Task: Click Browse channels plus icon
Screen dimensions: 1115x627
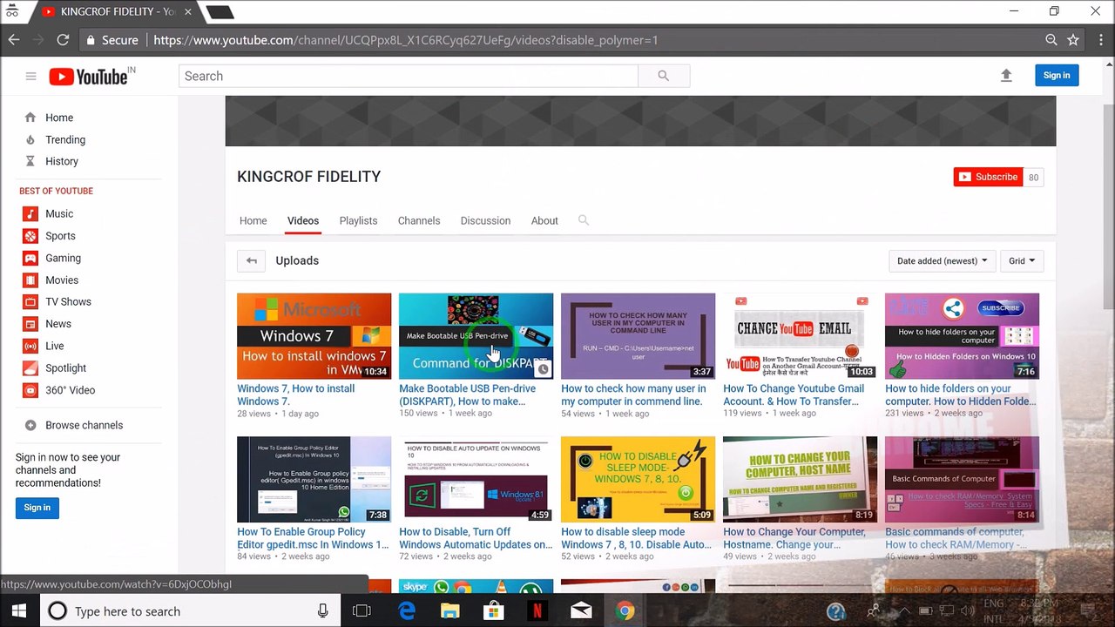Action: [30, 425]
